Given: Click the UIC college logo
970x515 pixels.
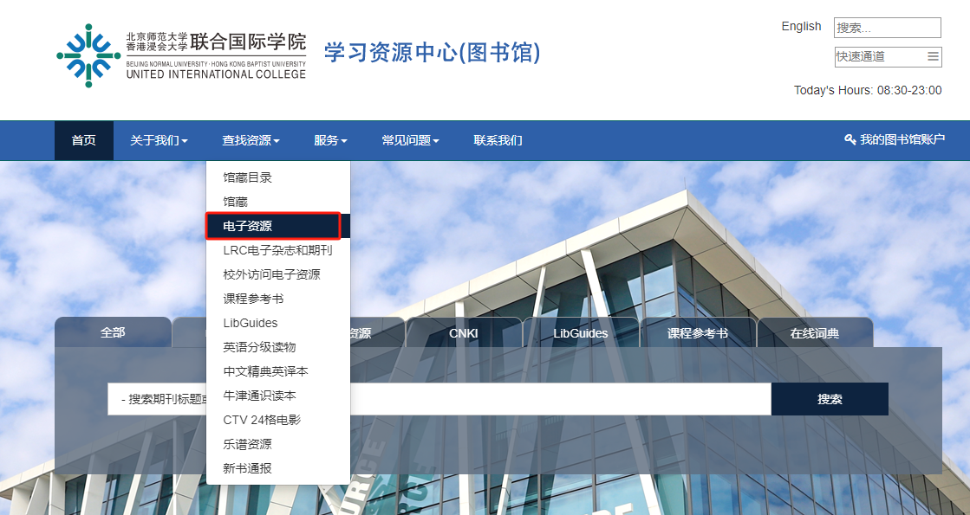Looking at the screenshot, I should click(x=180, y=55).
